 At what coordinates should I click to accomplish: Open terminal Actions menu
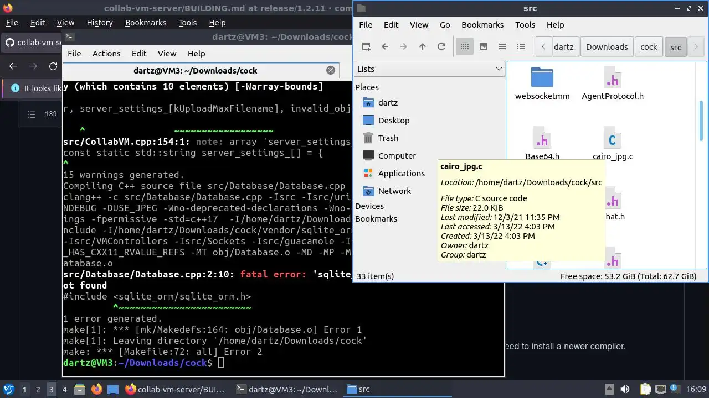coord(106,54)
